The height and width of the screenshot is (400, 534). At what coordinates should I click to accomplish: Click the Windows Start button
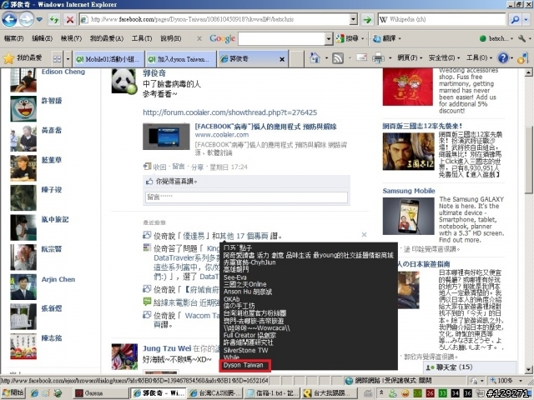[13, 392]
